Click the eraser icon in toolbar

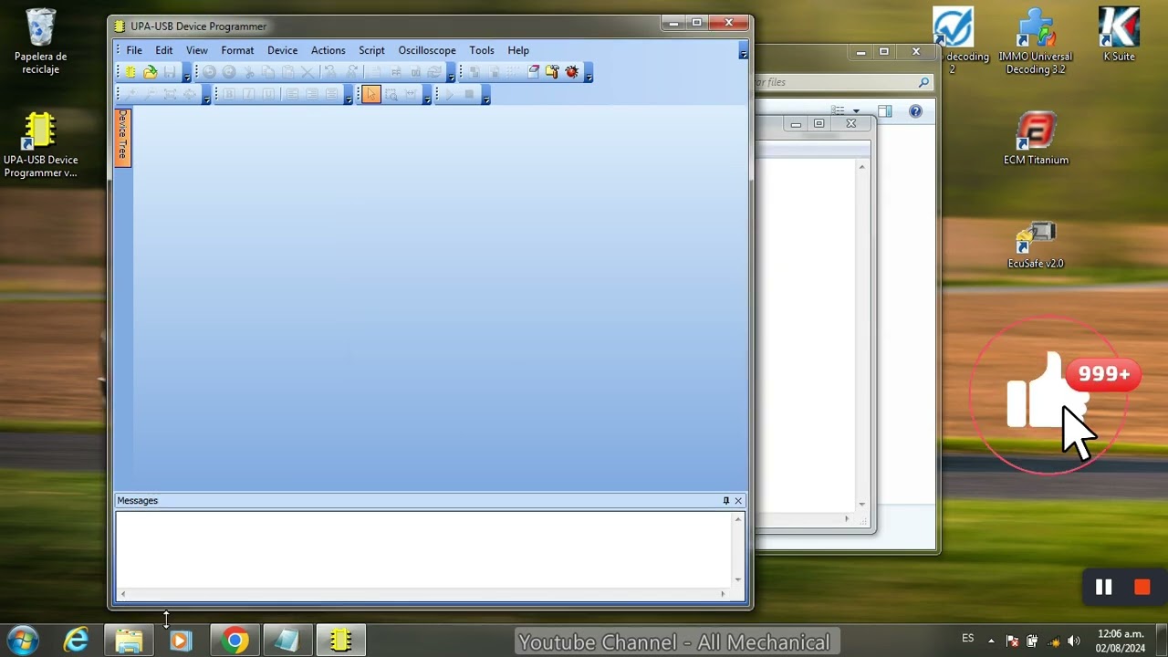(534, 72)
